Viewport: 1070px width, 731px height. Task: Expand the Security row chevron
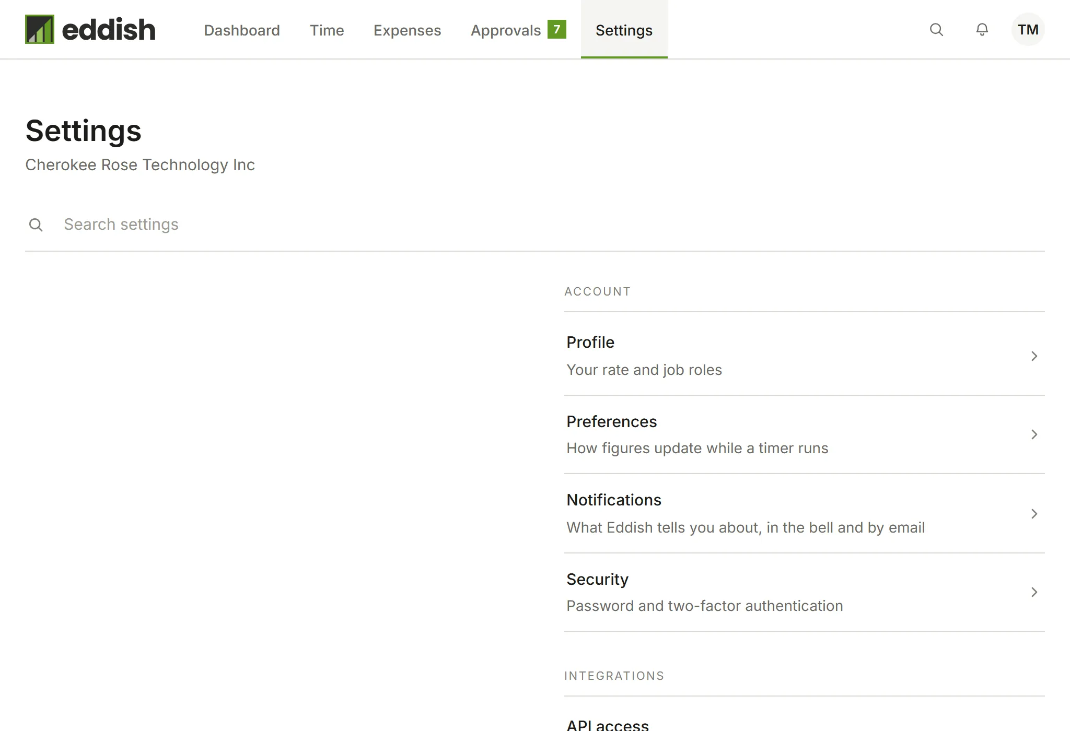click(1034, 592)
